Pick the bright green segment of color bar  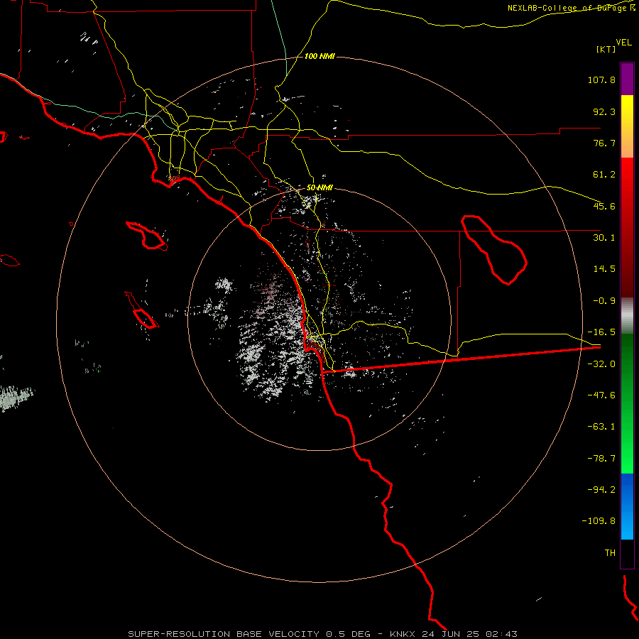(627, 403)
